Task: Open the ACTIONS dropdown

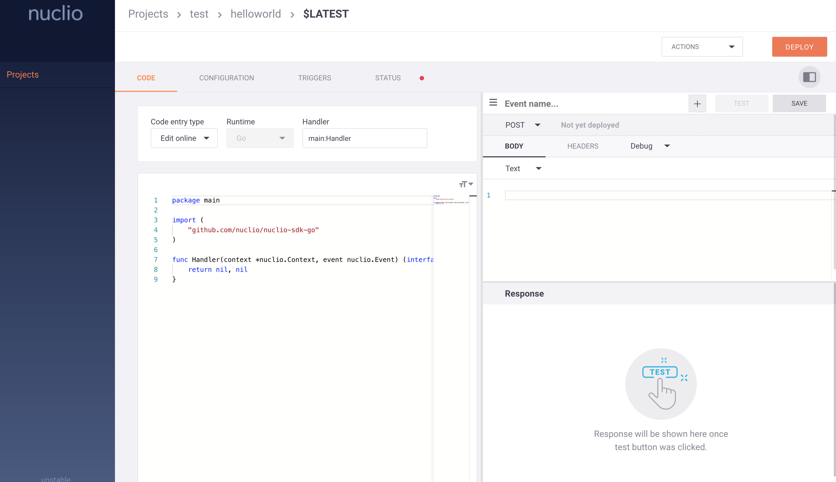Action: [702, 47]
